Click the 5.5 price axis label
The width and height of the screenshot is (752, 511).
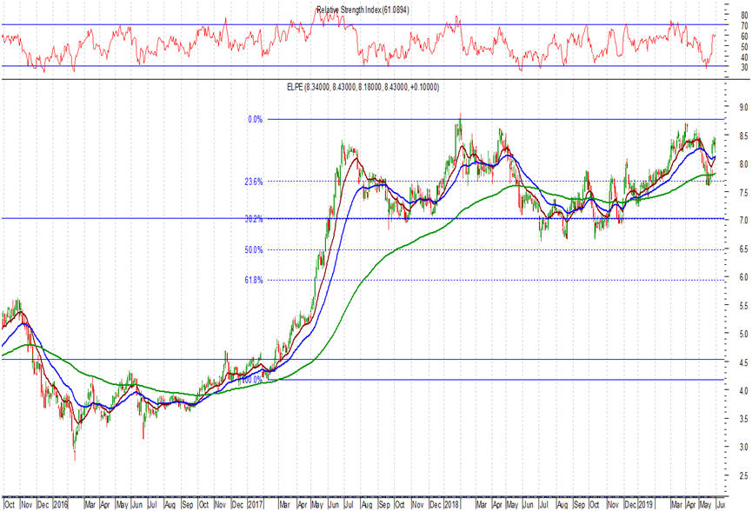click(x=743, y=305)
